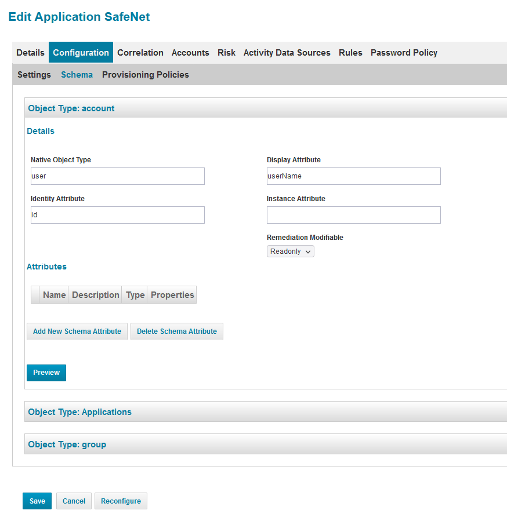Click the Edit Application SafeNet heading
The width and height of the screenshot is (507, 514).
click(x=79, y=17)
